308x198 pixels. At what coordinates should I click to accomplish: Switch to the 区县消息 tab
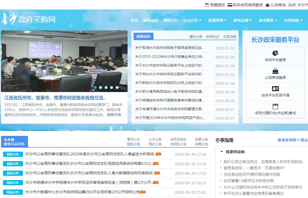pos(230,37)
